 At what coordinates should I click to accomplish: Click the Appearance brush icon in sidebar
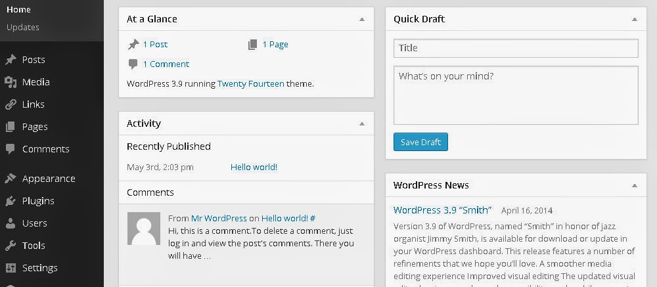tap(11, 179)
